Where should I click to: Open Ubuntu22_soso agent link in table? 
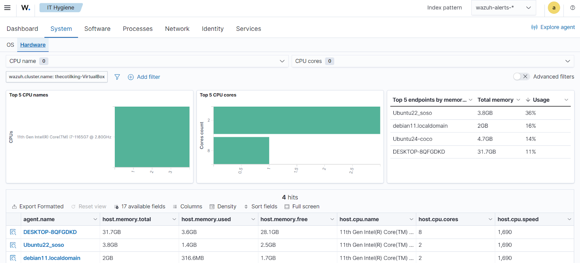click(43, 245)
